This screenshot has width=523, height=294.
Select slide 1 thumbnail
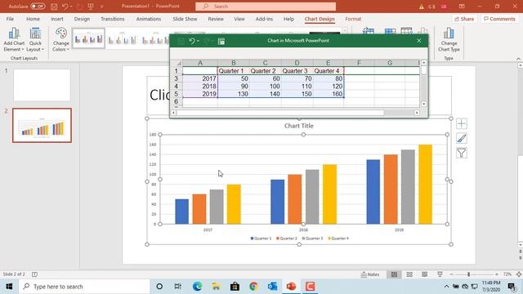tap(42, 85)
